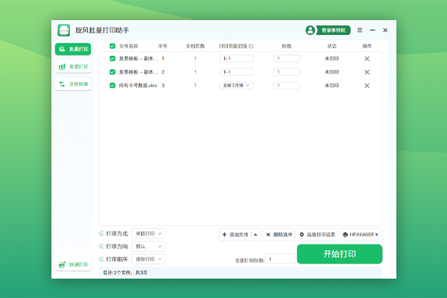
Task: Uncheck the first 发票模板 file checkbox
Action: click(x=112, y=58)
